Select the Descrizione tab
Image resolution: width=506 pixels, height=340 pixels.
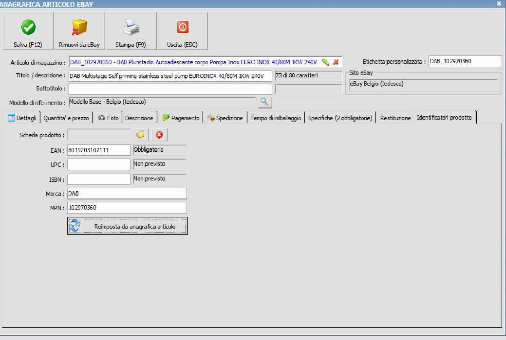[x=139, y=118]
